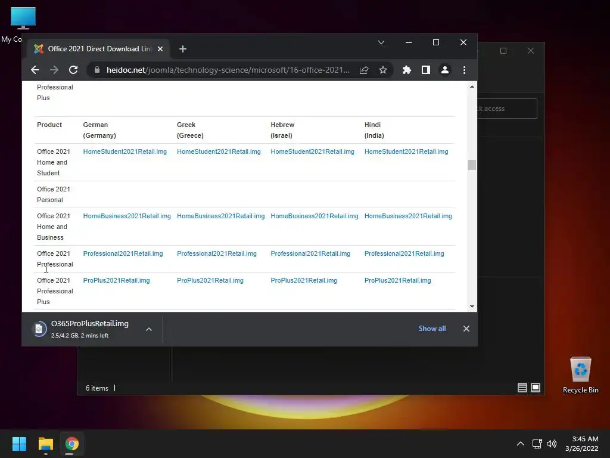This screenshot has width=610, height=458.
Task: Expand options chevron for O365ProPlusRetail.img download
Action: [148, 329]
